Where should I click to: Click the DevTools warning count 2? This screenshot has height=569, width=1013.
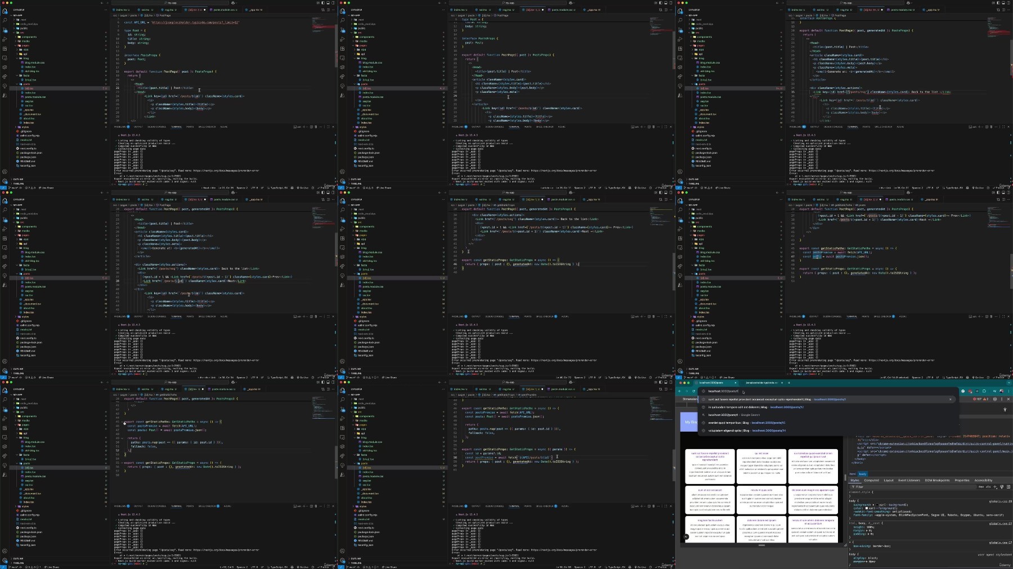click(x=986, y=399)
